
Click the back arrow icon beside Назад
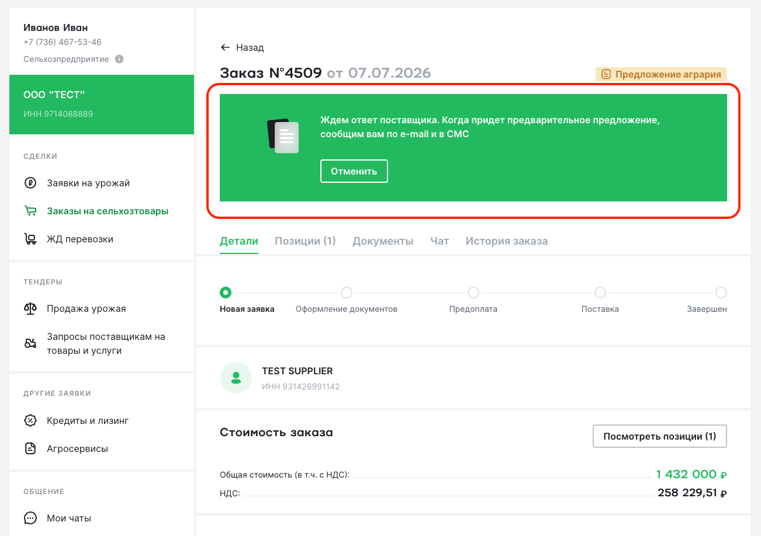click(x=225, y=47)
